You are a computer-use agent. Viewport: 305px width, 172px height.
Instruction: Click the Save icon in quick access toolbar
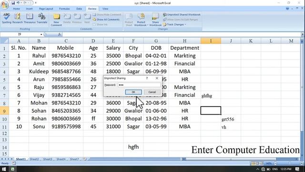[x=13, y=3]
